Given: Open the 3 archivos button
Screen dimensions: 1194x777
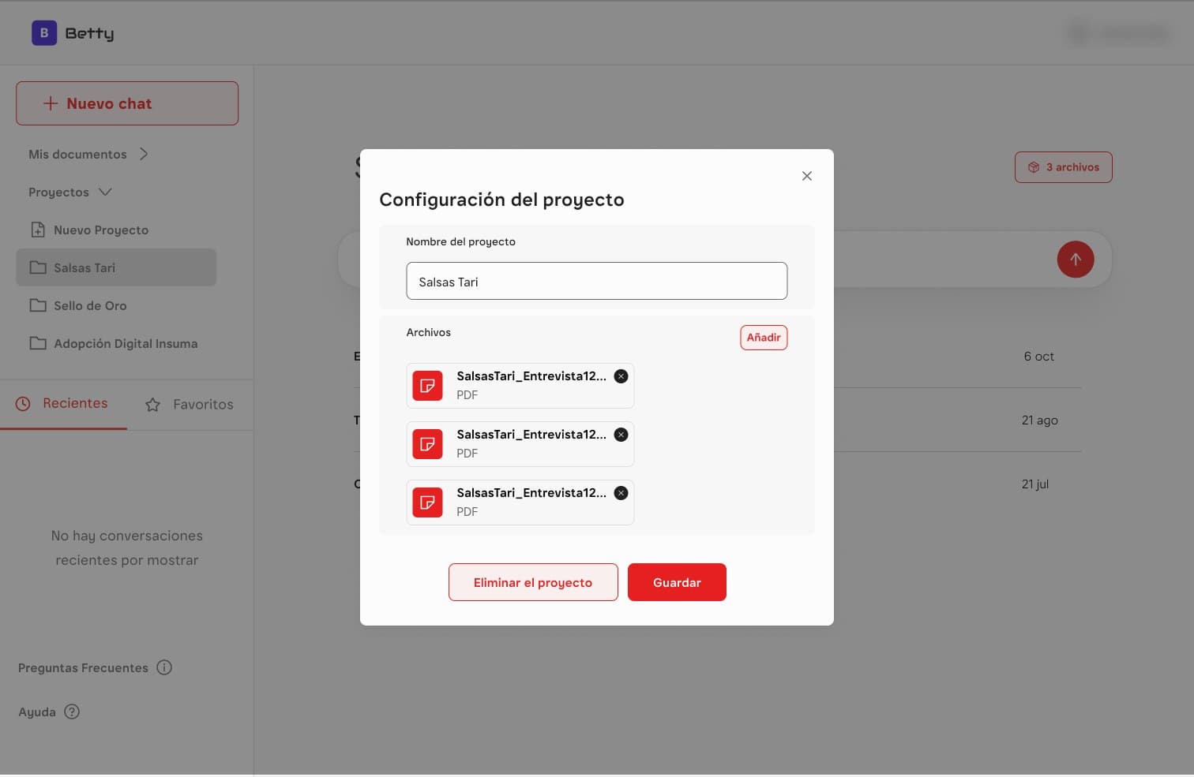Looking at the screenshot, I should coord(1064,167).
